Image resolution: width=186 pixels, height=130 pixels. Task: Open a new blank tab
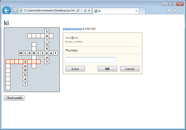click(142, 11)
